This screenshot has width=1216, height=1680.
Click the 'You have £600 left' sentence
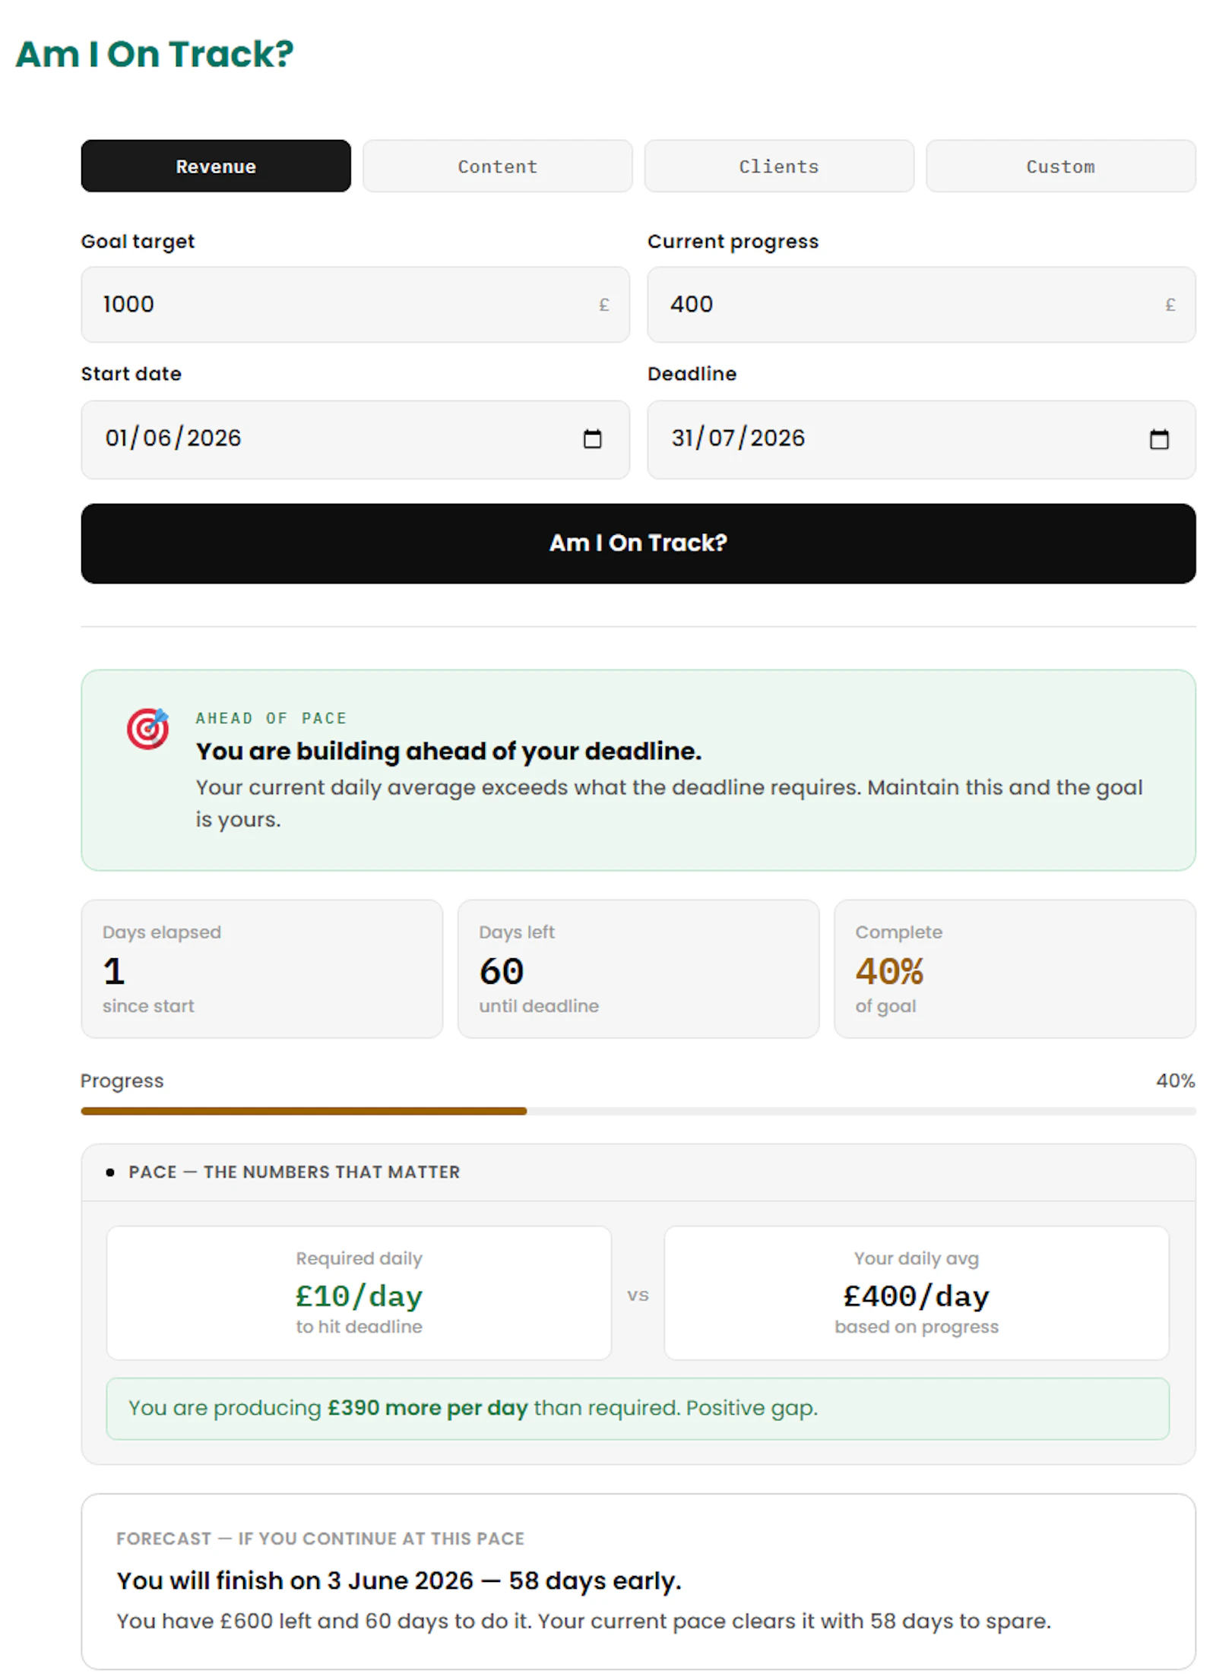(x=584, y=1621)
